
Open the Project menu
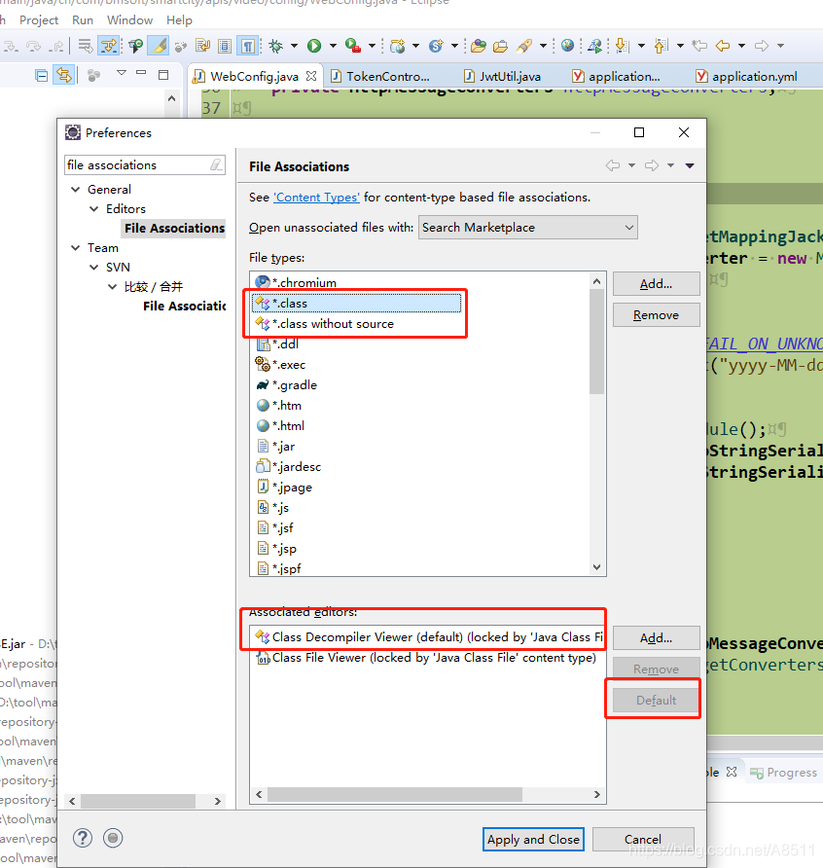pos(39,20)
